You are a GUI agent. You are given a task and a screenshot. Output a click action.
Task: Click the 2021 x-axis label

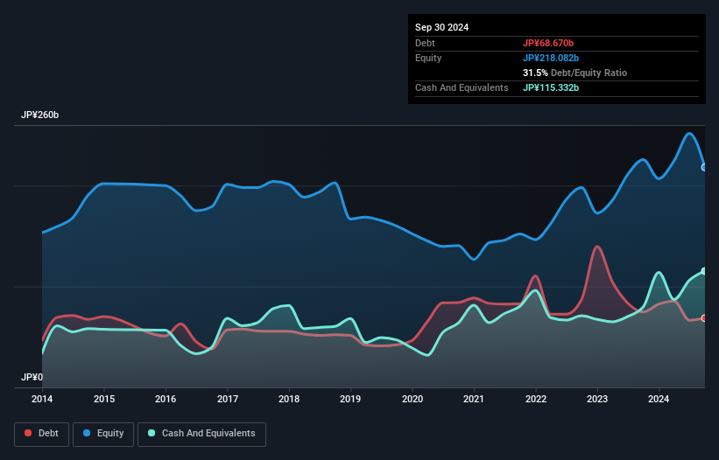474,399
